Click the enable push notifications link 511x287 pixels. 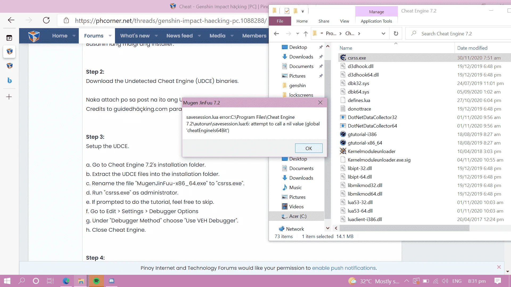[x=344, y=268]
